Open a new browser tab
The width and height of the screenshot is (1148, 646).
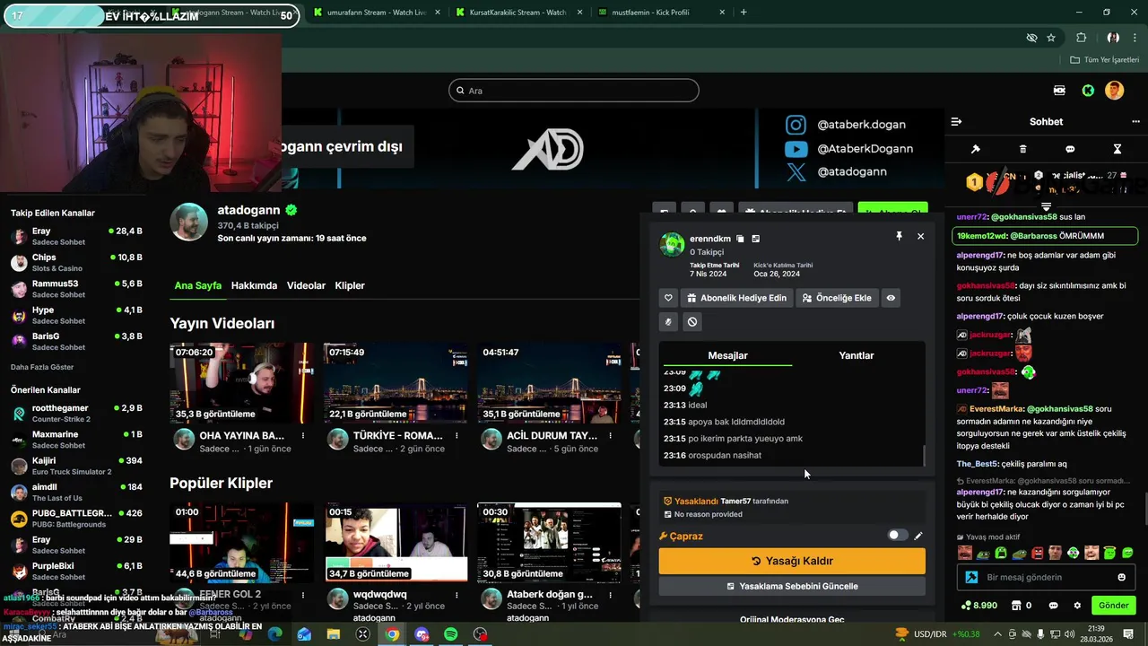744,13
